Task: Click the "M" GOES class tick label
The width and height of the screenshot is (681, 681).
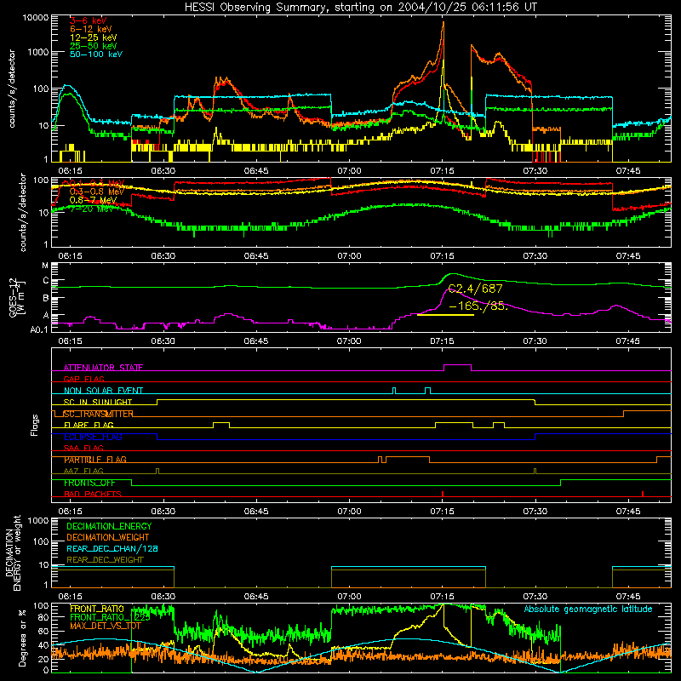Action: 45,266
